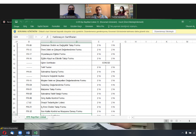Open the Sayfa Düzeni ribbon tab
Image resolution: width=196 pixels, height=136 pixels.
coord(43,26)
